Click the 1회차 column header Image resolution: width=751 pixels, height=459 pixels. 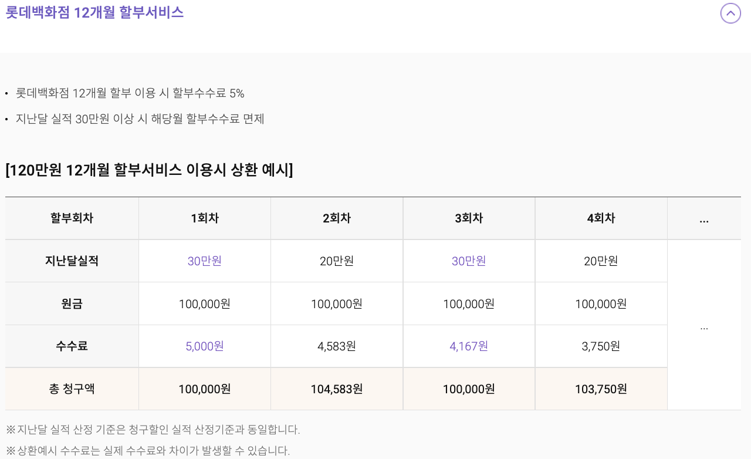coord(205,218)
